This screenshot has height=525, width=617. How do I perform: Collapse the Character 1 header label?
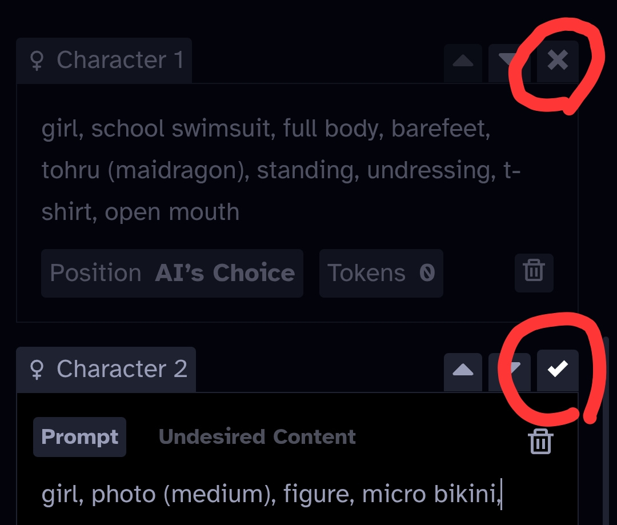pos(120,60)
